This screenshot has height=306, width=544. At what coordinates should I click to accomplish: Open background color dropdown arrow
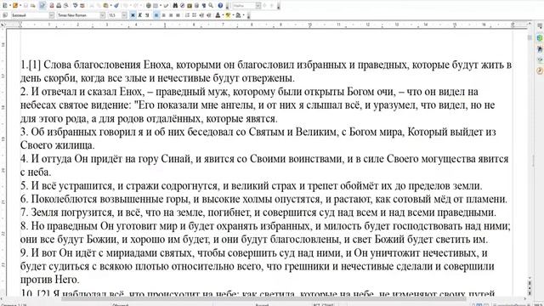244,15
